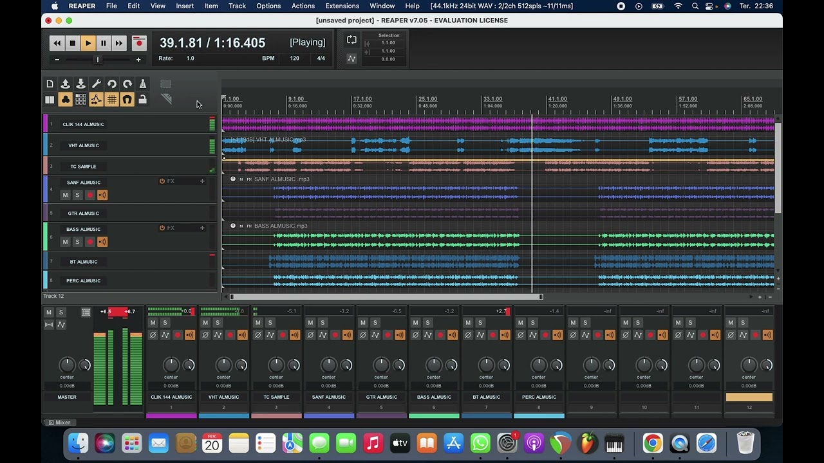Toggle item grouping clover icon

[65, 100]
